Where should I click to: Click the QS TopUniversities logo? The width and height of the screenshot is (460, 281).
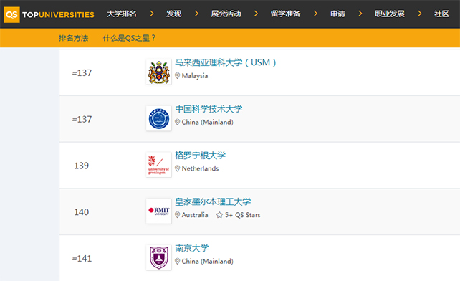pos(49,14)
